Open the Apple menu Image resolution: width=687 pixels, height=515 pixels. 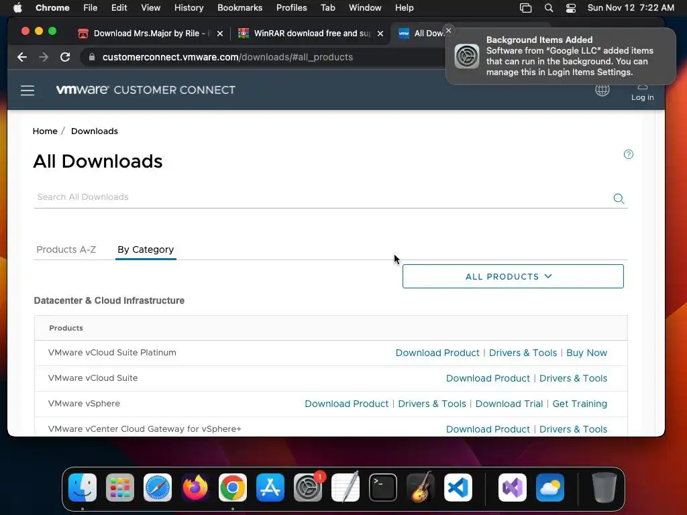point(17,8)
